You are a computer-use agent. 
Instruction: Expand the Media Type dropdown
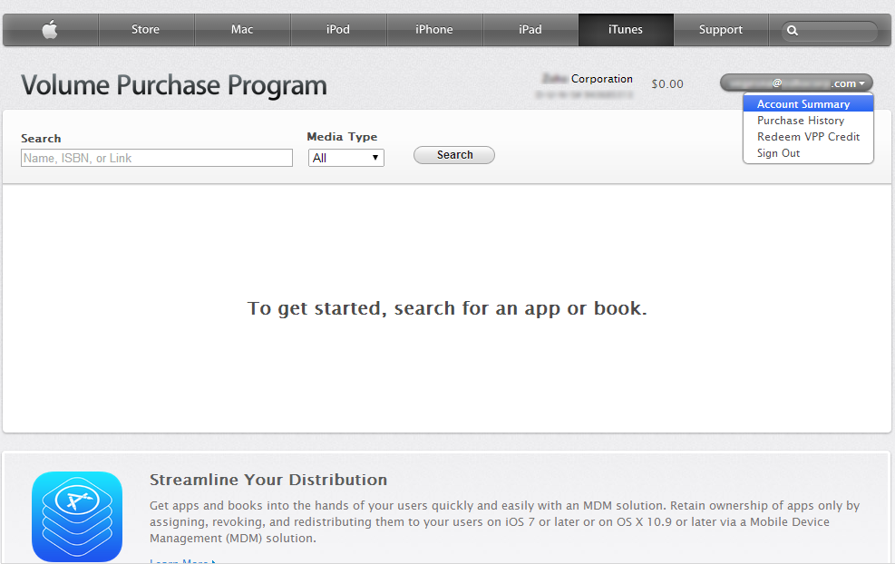coord(345,158)
